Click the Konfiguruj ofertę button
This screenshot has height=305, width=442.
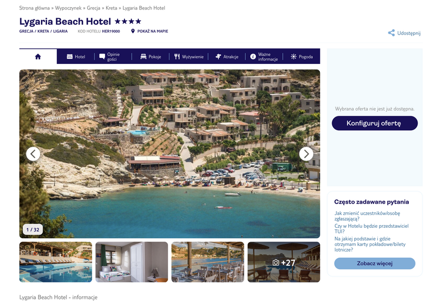(x=375, y=123)
